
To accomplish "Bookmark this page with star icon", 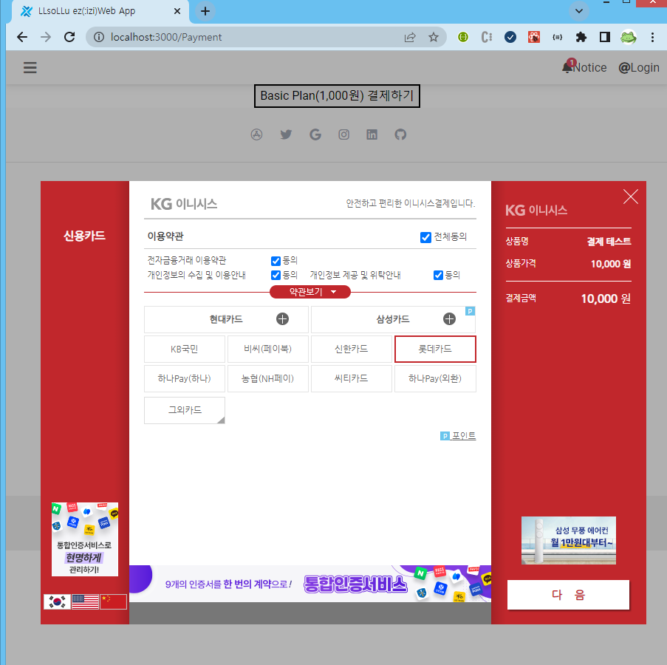I will click(x=433, y=38).
